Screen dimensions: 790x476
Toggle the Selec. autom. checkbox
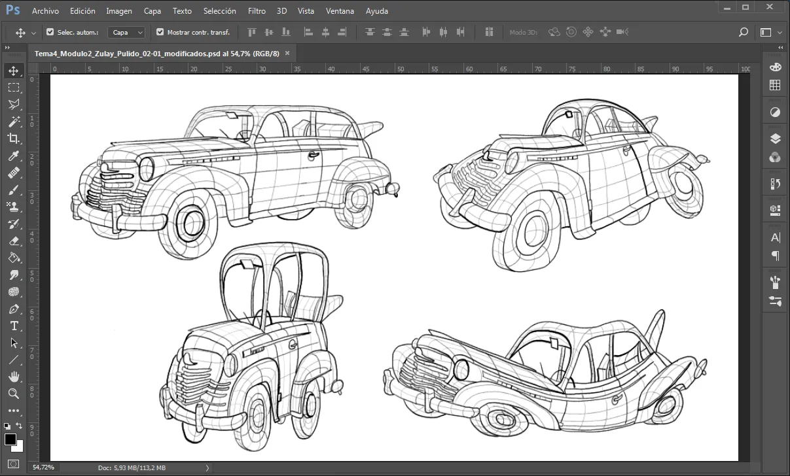point(50,32)
